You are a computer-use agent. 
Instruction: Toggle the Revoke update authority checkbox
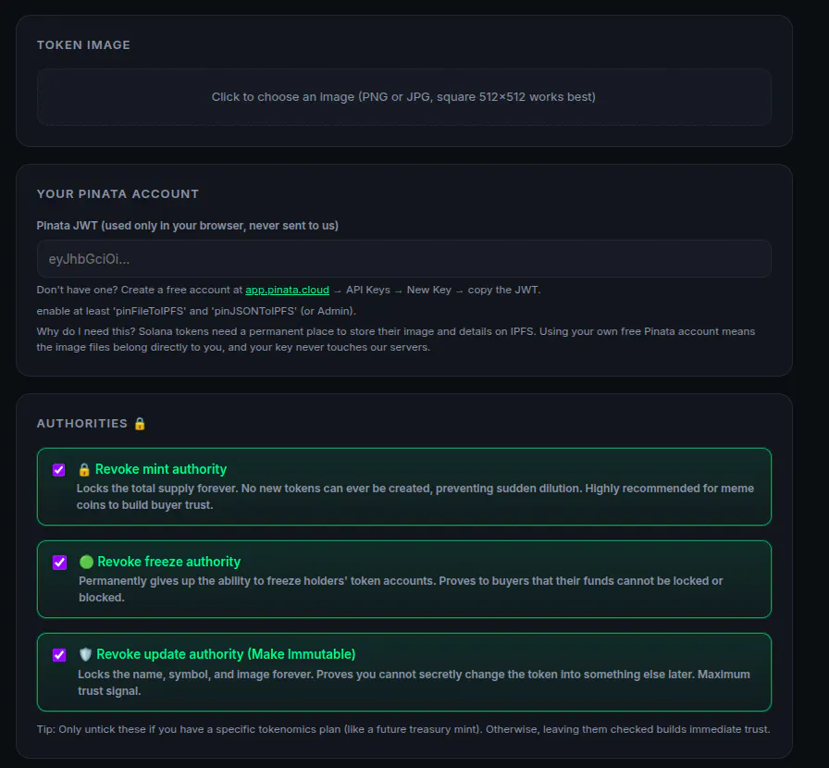[59, 655]
